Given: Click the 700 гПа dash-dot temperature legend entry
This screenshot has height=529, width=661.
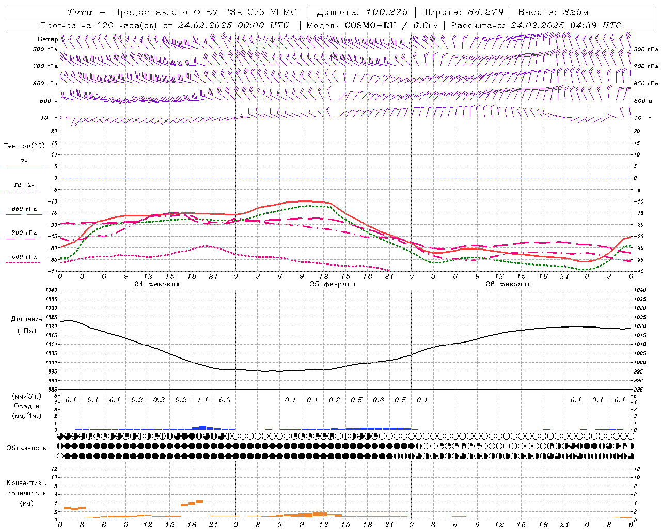Looking at the screenshot, I should (24, 233).
